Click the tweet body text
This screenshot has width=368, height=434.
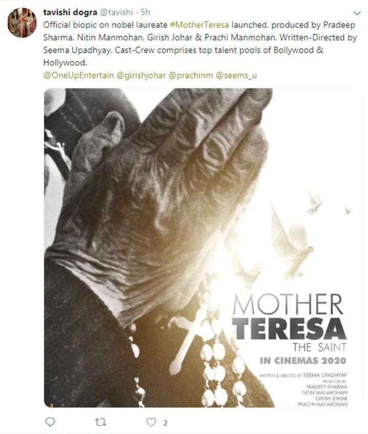tap(200, 44)
